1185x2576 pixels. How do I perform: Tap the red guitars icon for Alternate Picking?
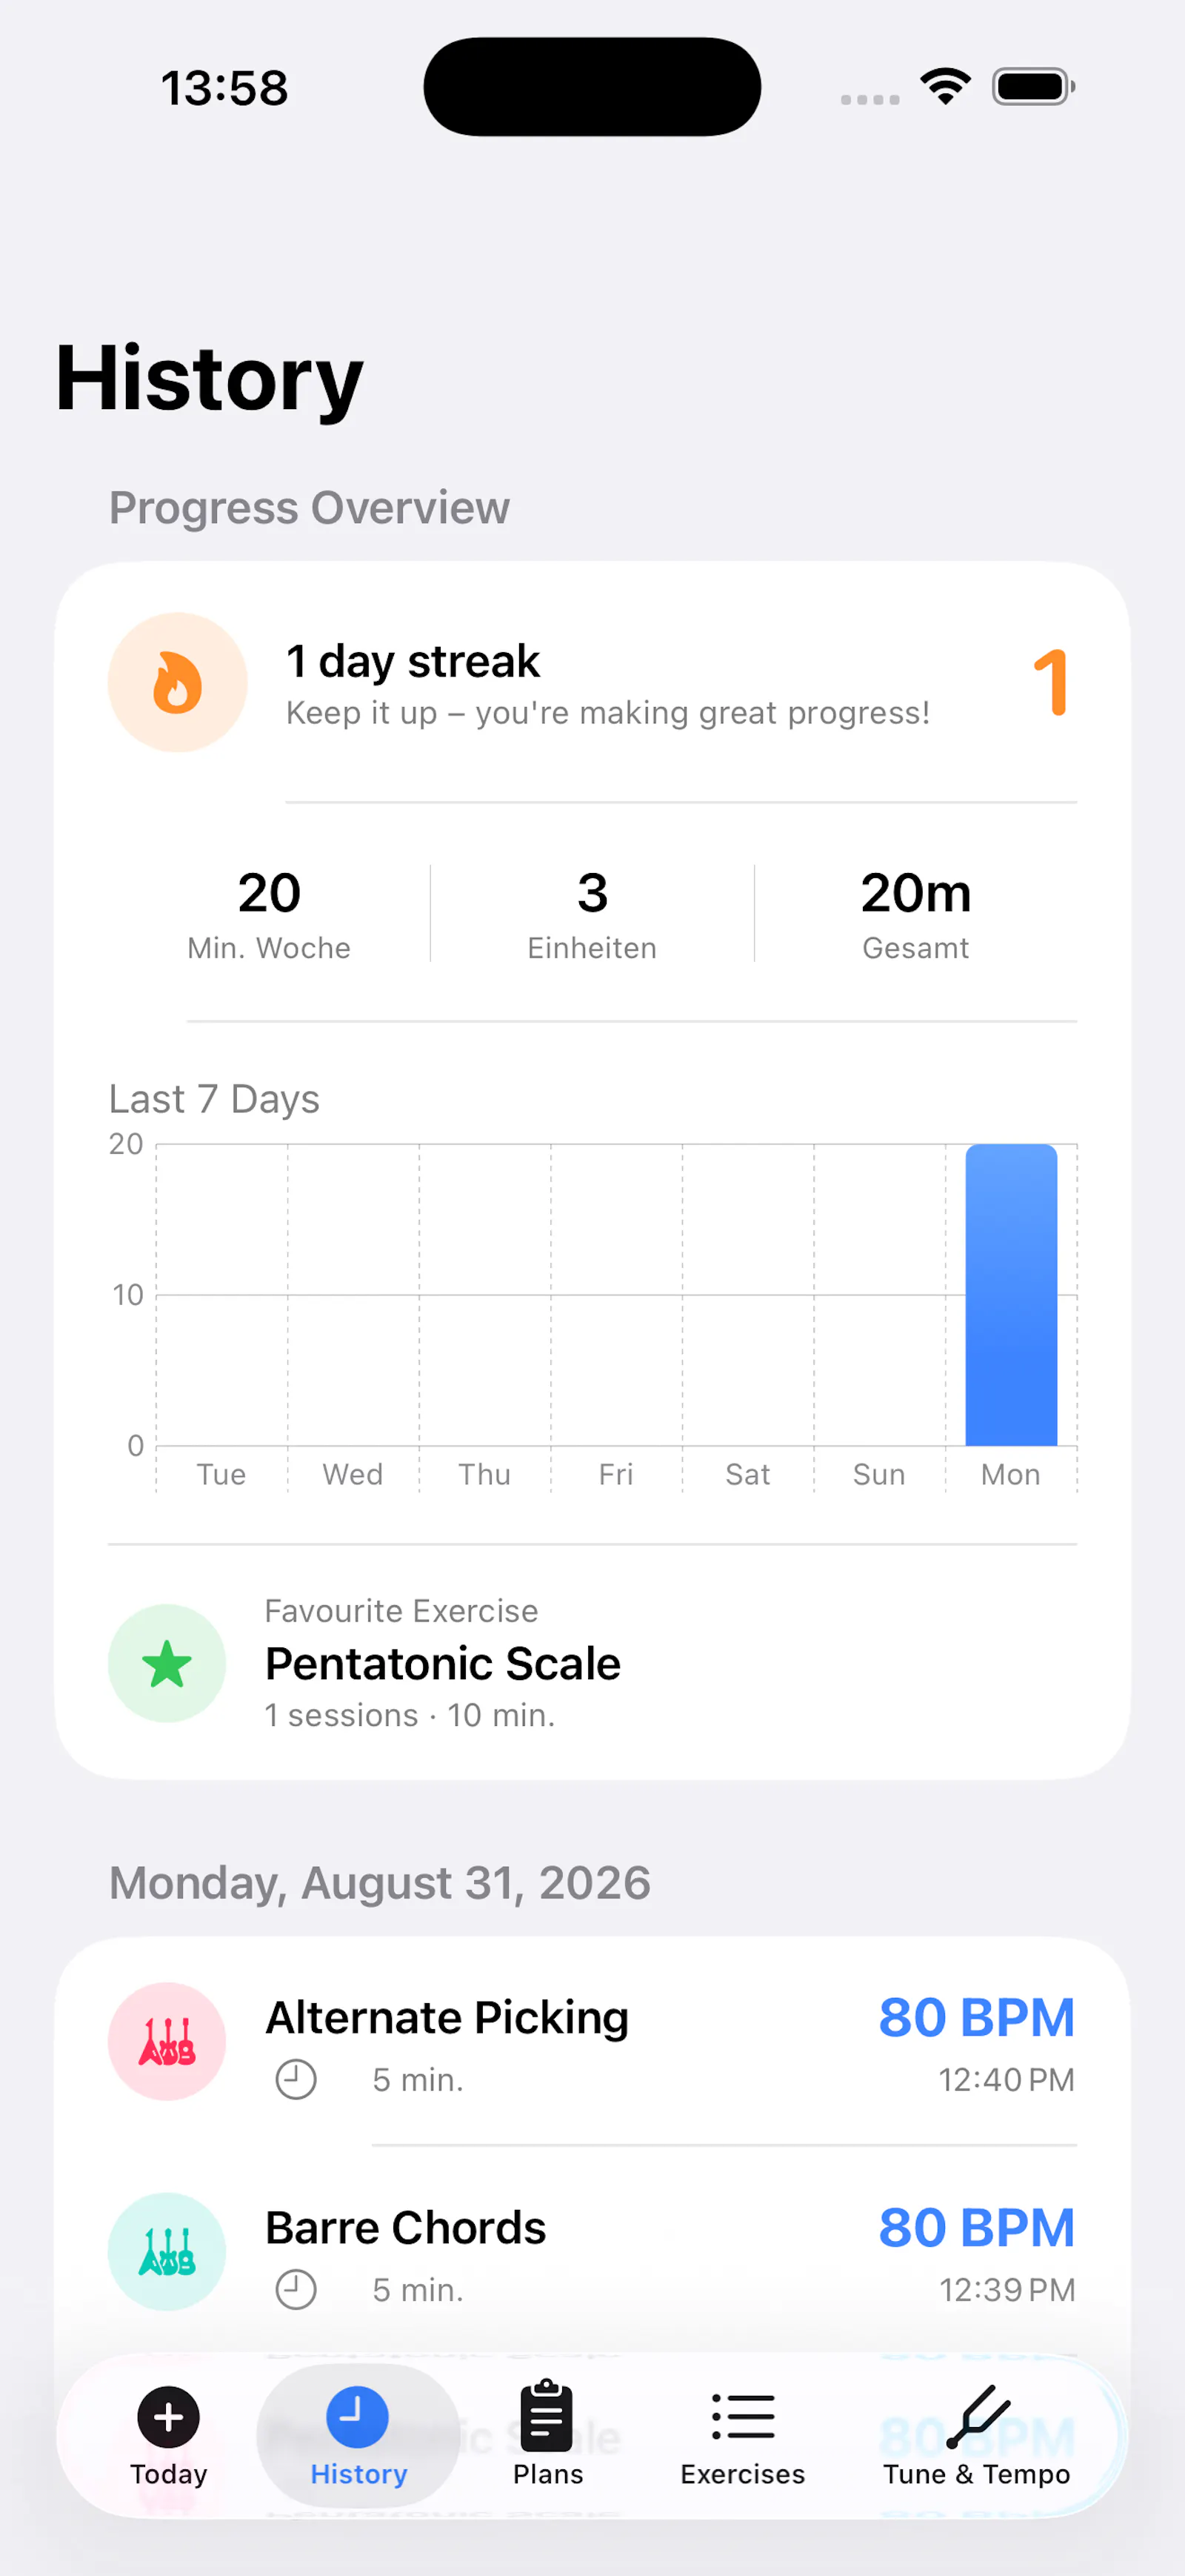click(167, 2041)
